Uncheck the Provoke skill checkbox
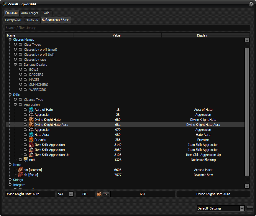The width and height of the screenshot is (256, 216). pos(25,139)
